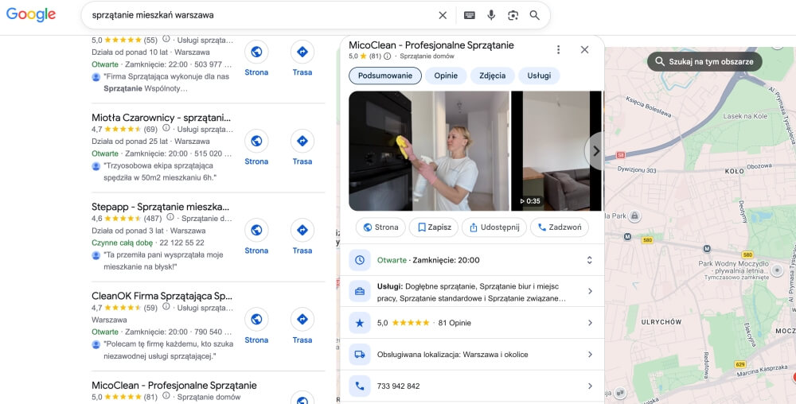Click phone icon beside 733 942 842
The height and width of the screenshot is (404, 796).
tap(360, 387)
